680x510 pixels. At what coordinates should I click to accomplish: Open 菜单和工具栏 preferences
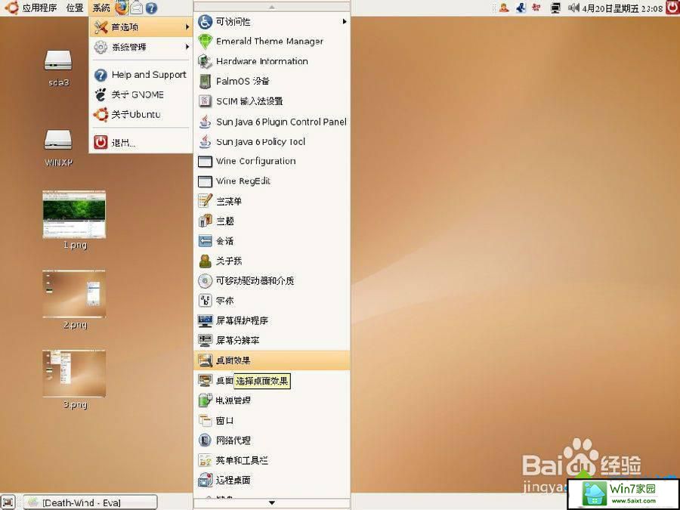click(x=272, y=460)
